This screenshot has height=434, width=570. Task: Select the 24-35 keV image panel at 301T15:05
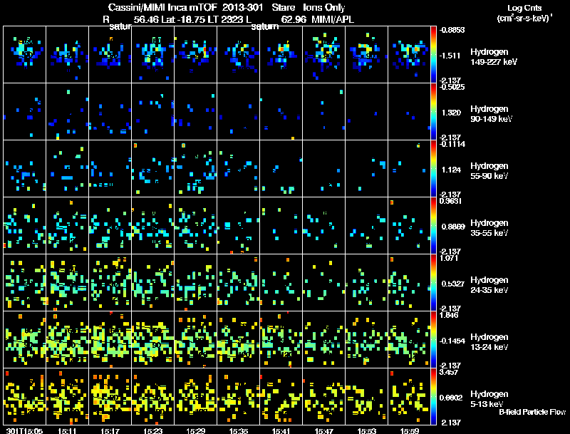click(x=25, y=283)
